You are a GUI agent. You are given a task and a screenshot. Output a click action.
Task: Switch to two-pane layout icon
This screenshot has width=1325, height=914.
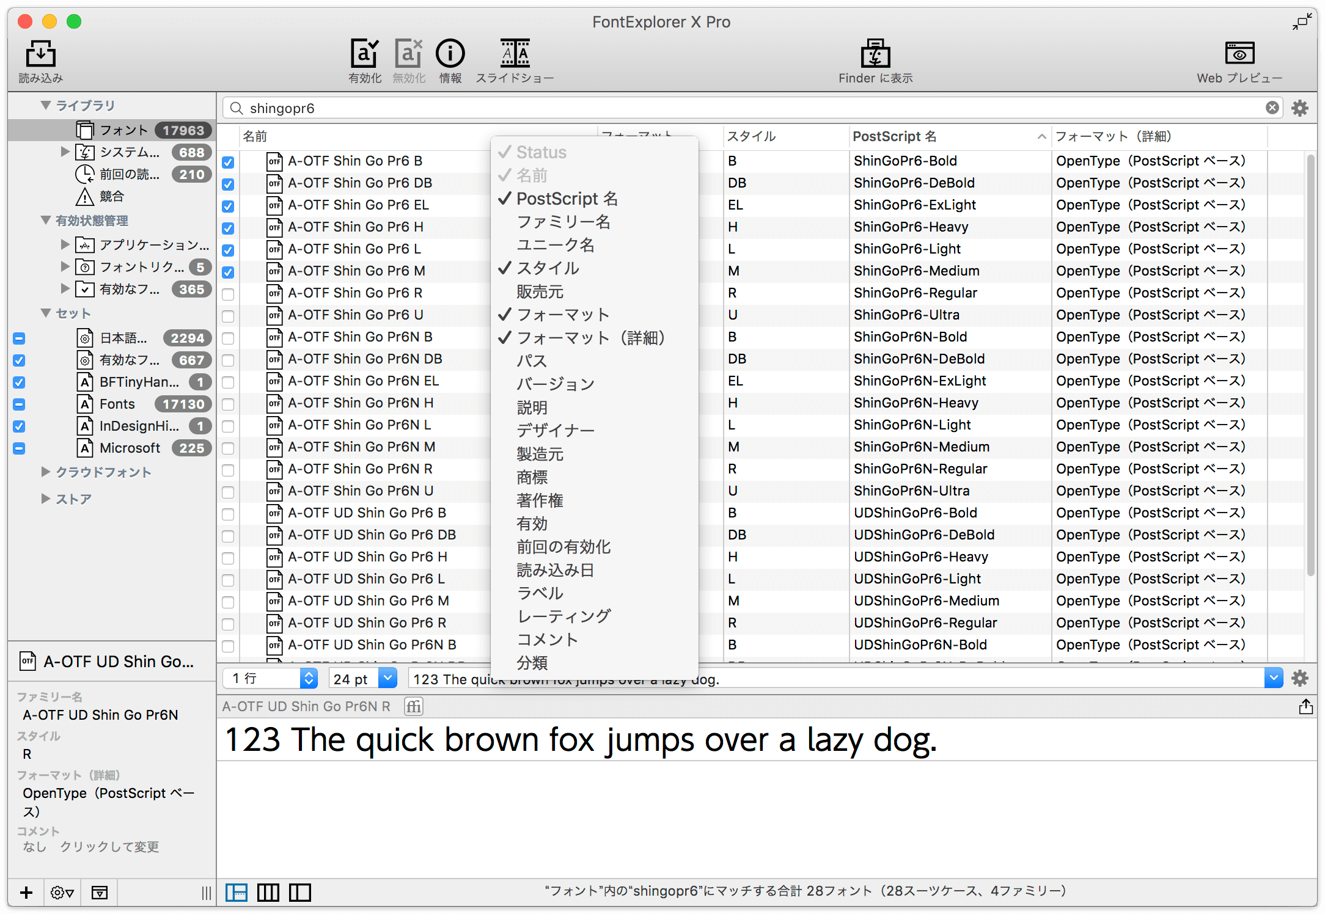(300, 893)
